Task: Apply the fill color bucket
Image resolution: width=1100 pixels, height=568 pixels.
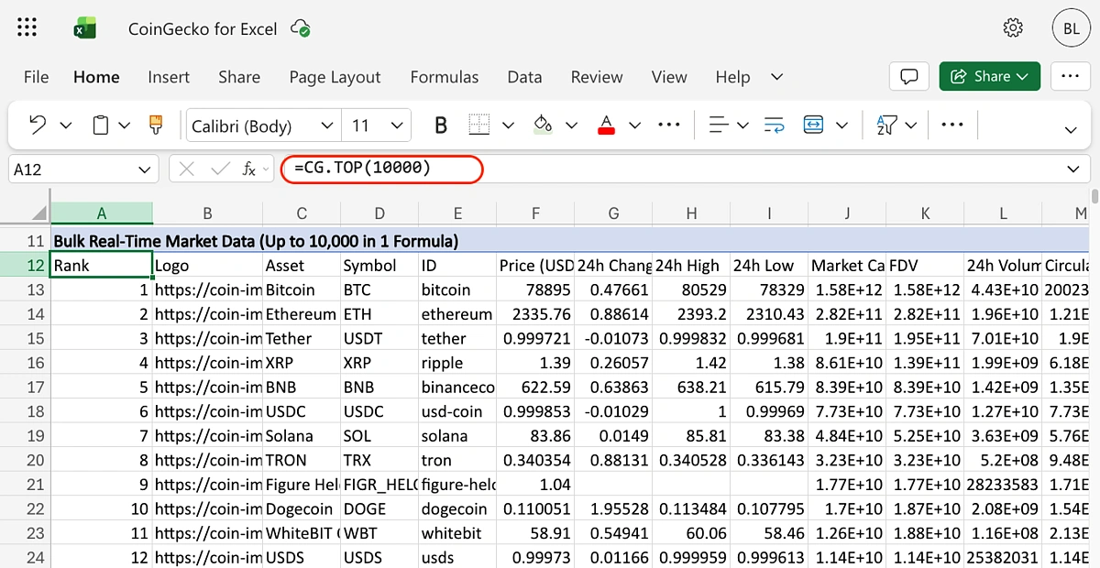Action: 543,125
